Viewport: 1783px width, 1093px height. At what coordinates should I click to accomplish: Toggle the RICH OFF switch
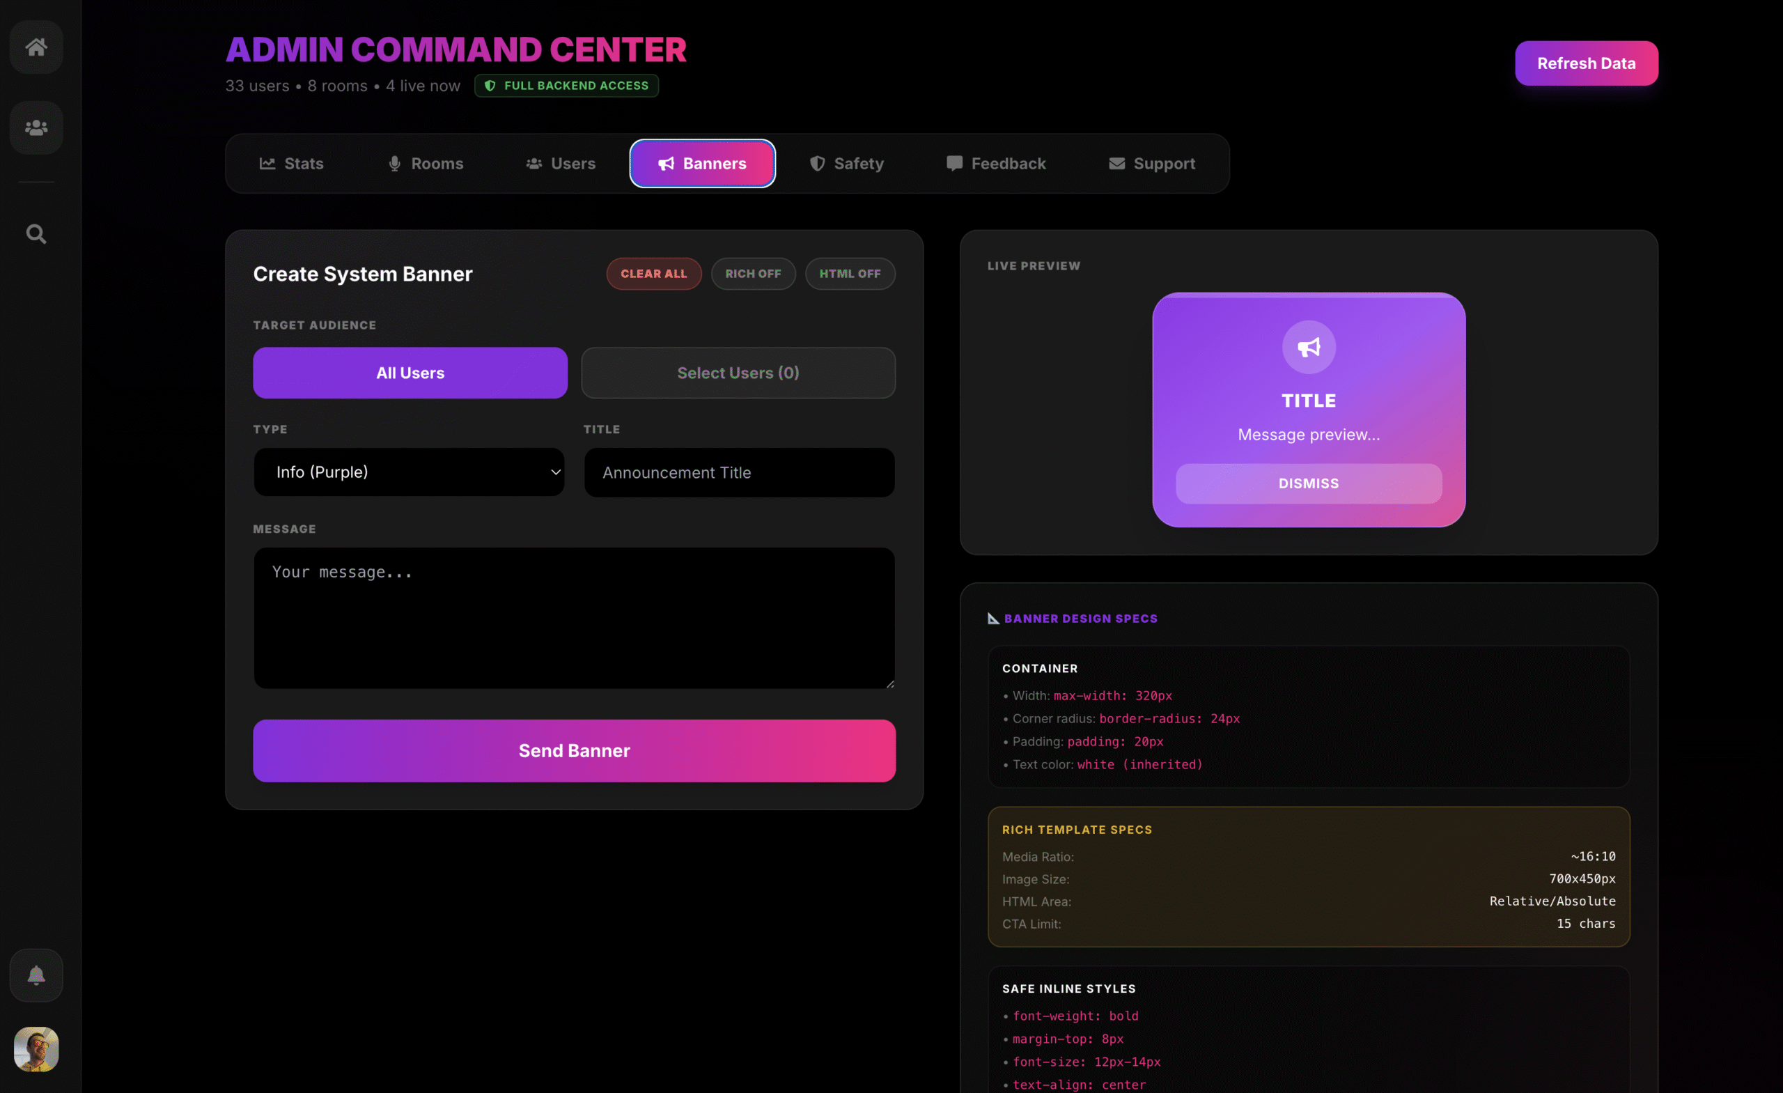753,274
